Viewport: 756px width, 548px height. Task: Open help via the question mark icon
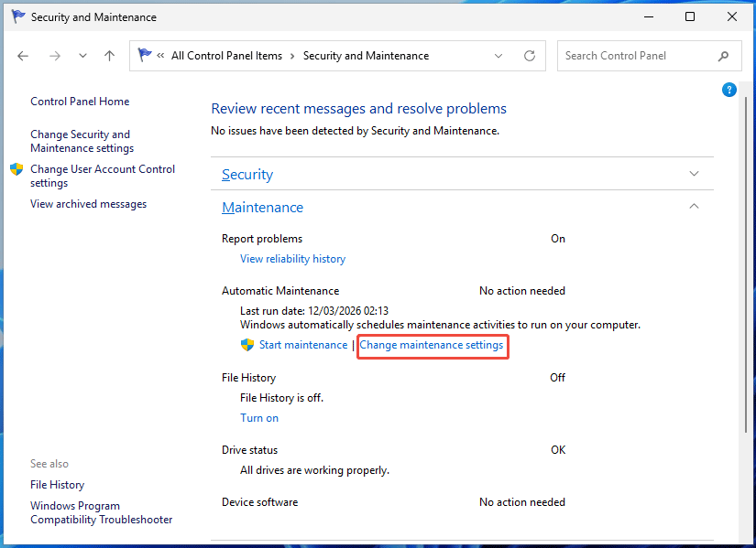click(x=729, y=90)
